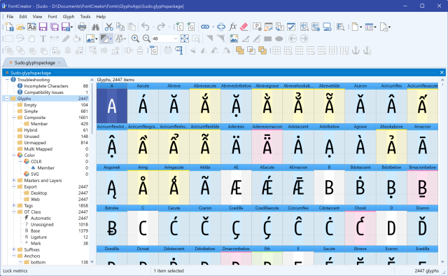Click the tree panel scrollbar down arrow
This screenshot has width=448, height=276.
(92, 262)
